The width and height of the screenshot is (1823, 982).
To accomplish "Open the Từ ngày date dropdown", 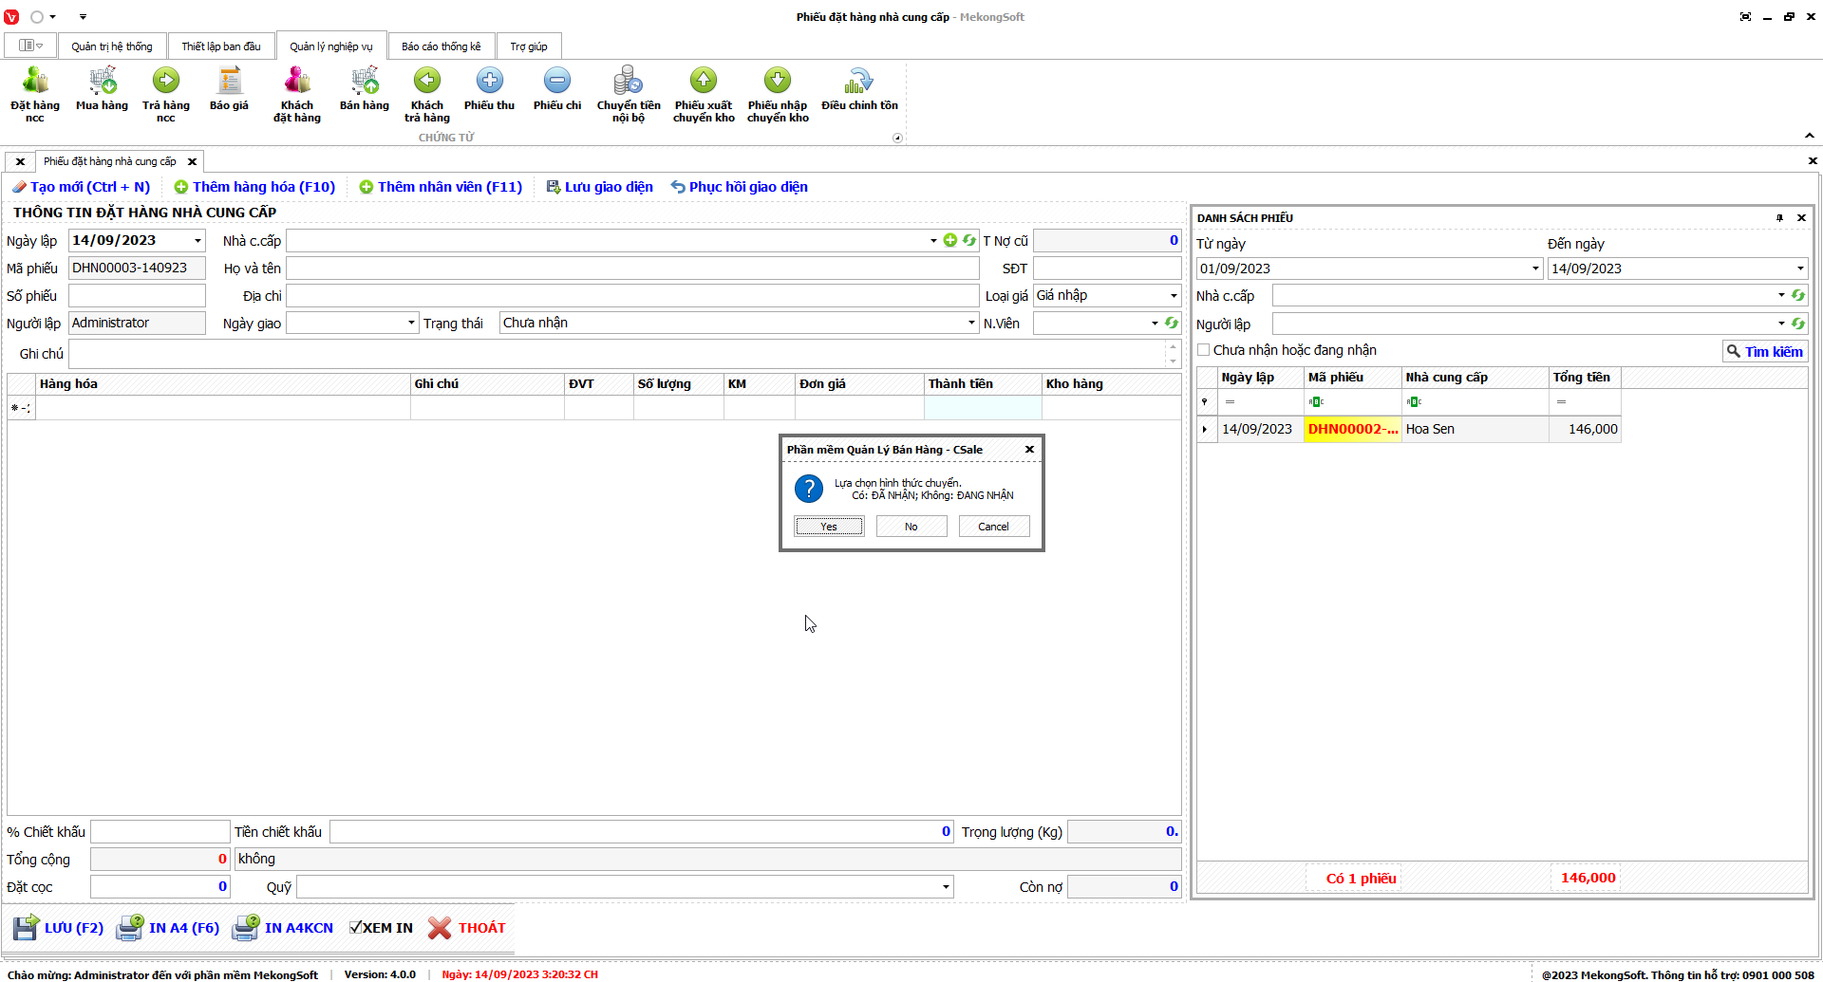I will click(1535, 269).
